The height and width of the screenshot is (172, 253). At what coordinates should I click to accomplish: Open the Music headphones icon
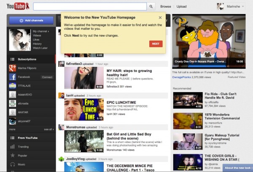click(x=12, y=164)
